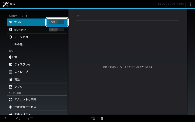
Task: Click the 音 sound speaker icon
Action: (x=11, y=57)
